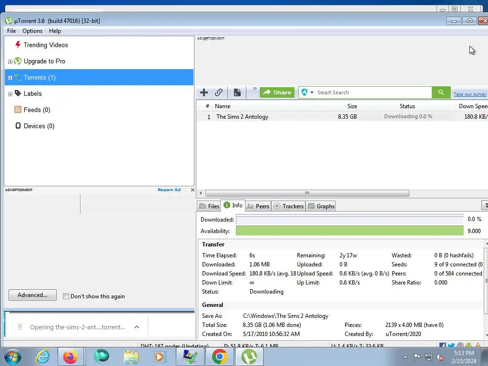Open Firefox from taskbar
The image size is (488, 366).
point(71,356)
